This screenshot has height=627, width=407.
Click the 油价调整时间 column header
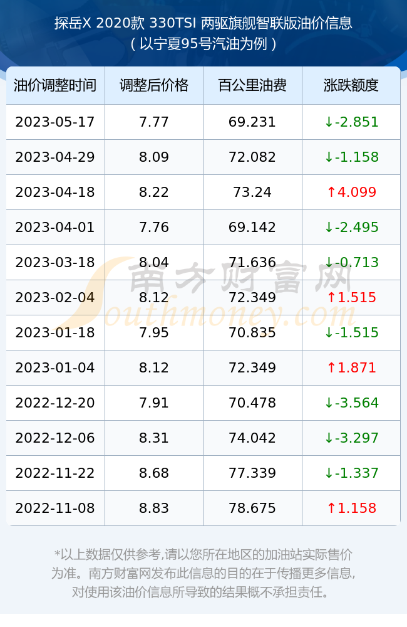tap(55, 85)
